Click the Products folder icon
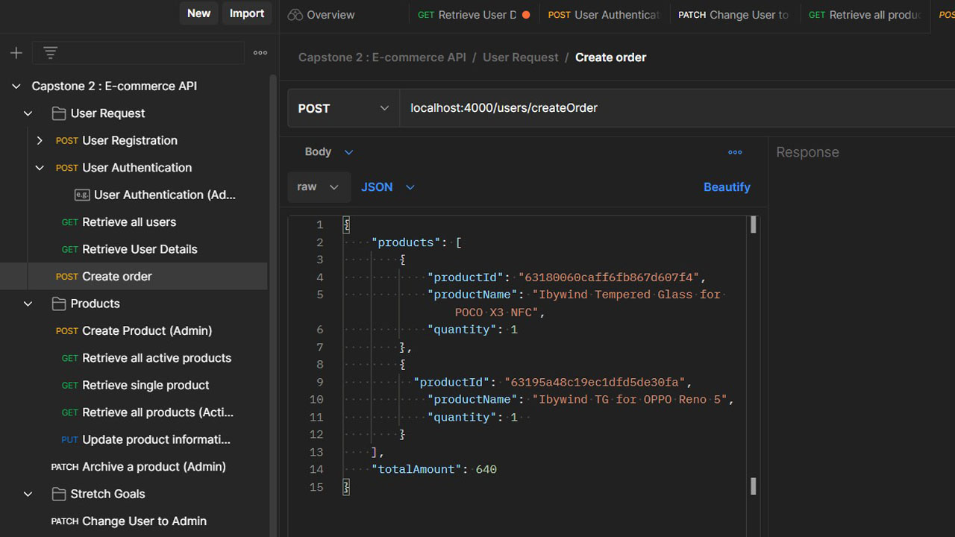Screen dimensions: 955x537 (59, 304)
